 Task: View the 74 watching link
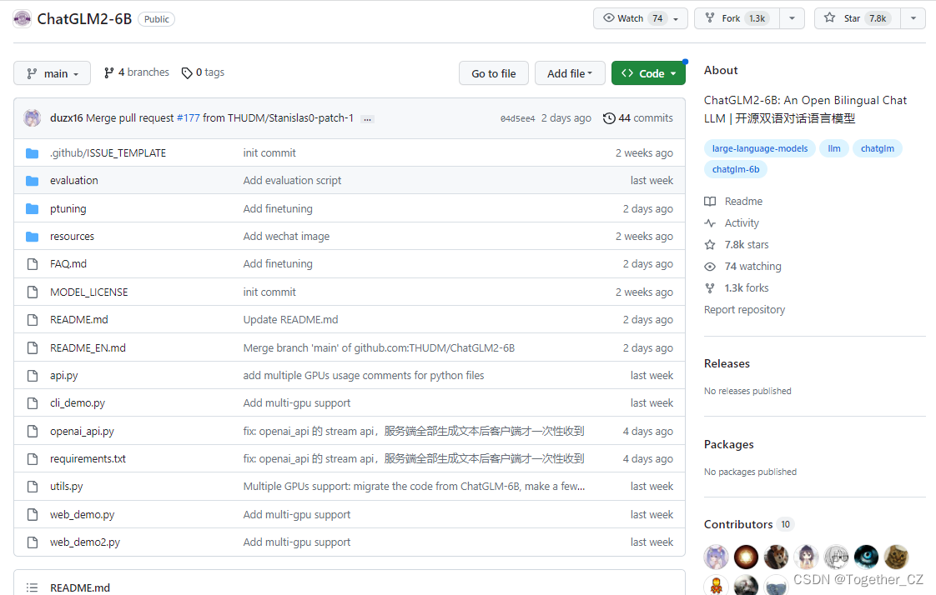click(742, 267)
